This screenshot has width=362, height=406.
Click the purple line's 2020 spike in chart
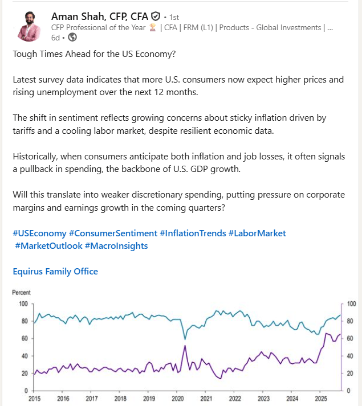(184, 346)
